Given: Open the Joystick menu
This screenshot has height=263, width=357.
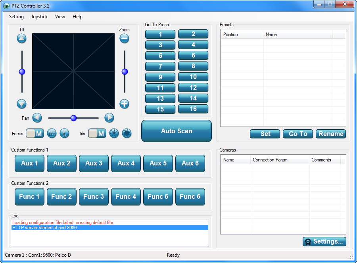Looking at the screenshot, I should [39, 17].
